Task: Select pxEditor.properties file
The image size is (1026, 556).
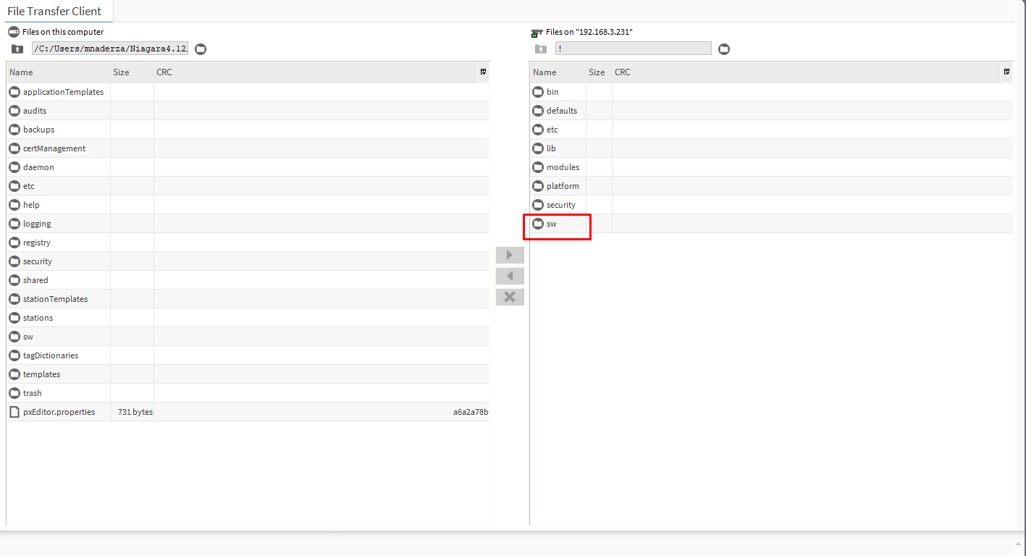Action: [x=59, y=412]
